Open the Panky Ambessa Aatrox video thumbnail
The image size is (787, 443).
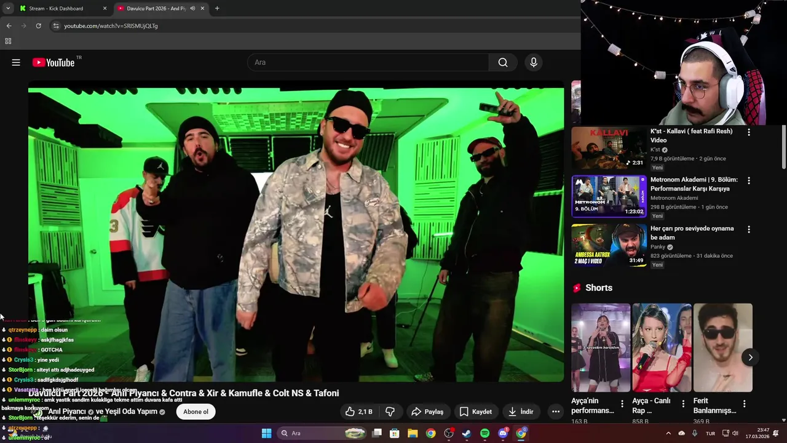pyautogui.click(x=609, y=245)
